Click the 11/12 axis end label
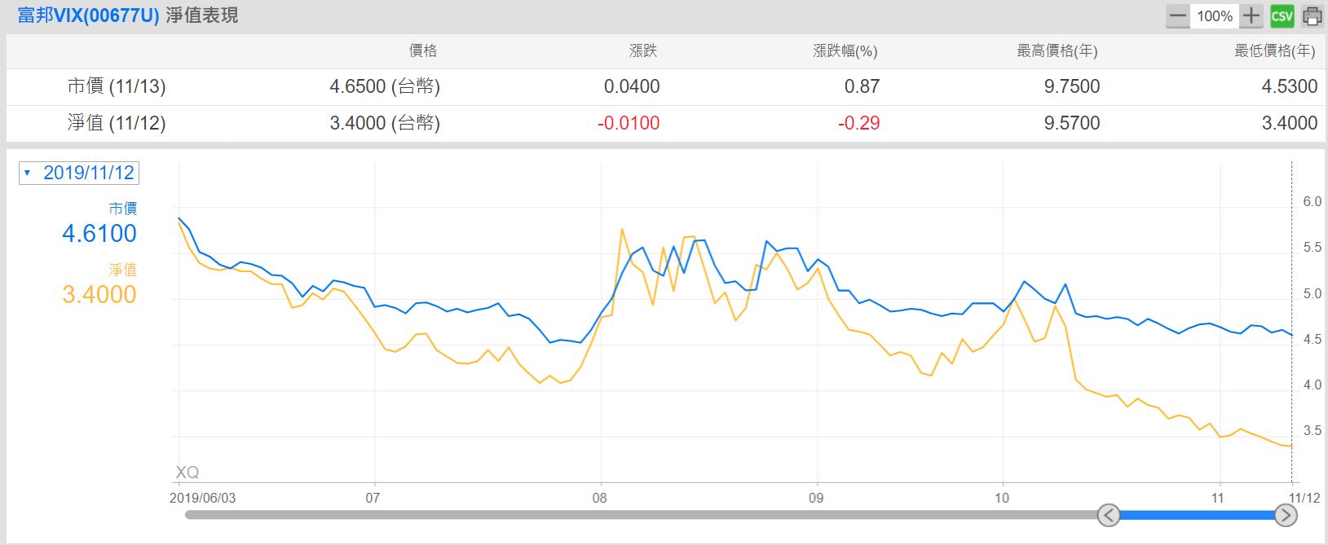Viewport: 1328px width, 545px height. 1304,498
